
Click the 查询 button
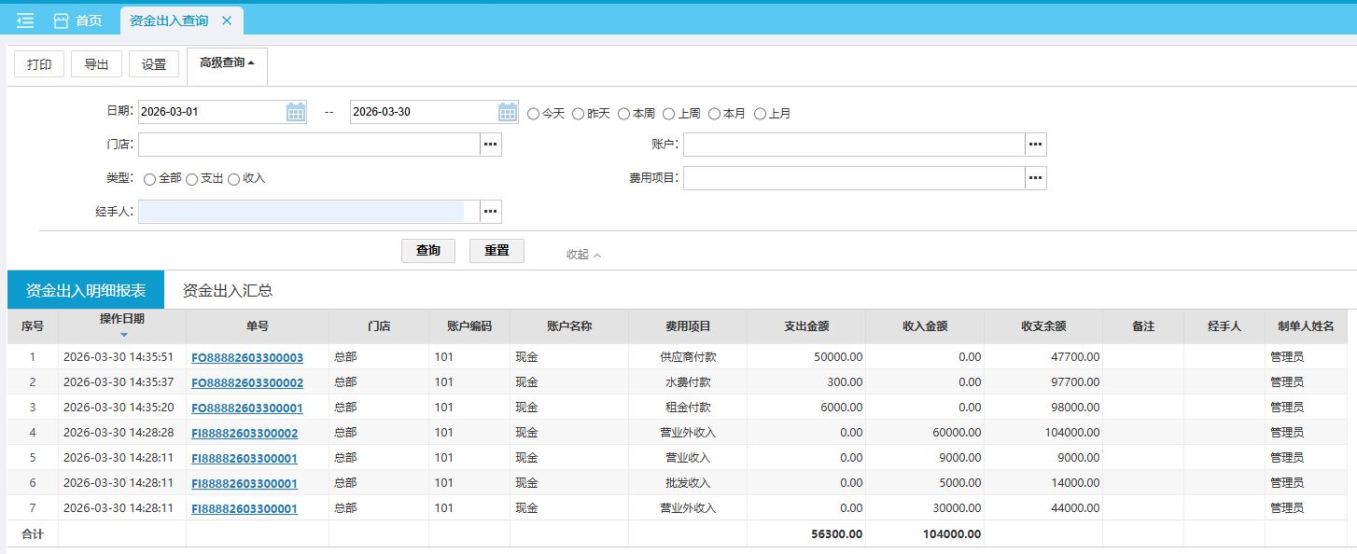(428, 251)
